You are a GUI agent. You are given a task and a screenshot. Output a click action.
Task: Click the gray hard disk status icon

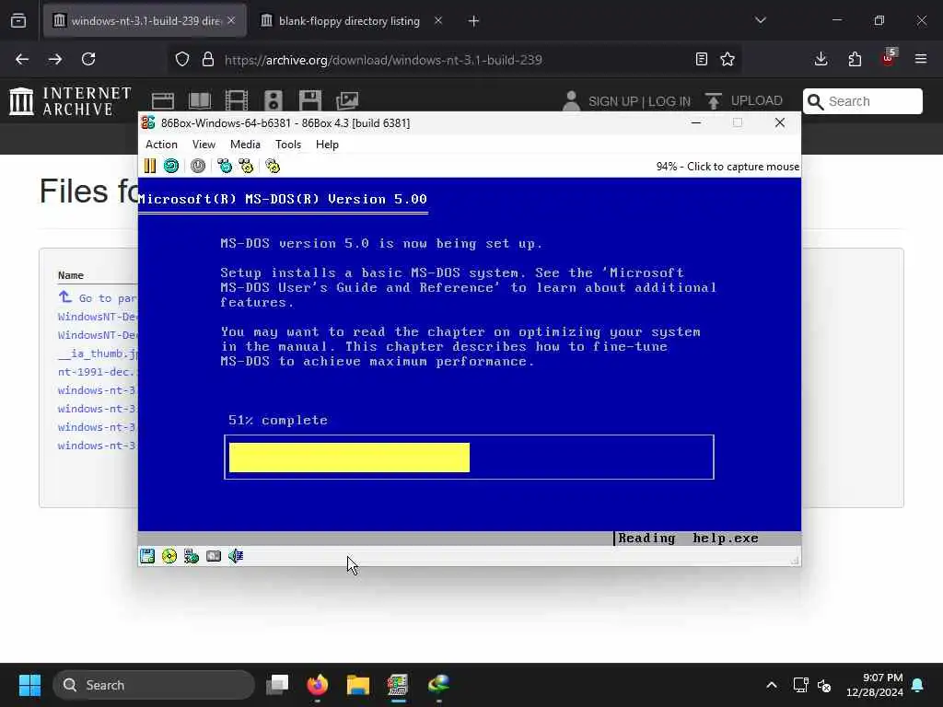tap(214, 556)
